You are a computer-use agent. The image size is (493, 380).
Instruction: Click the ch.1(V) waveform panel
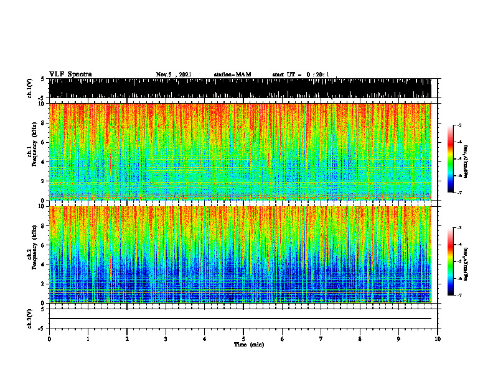click(x=240, y=88)
